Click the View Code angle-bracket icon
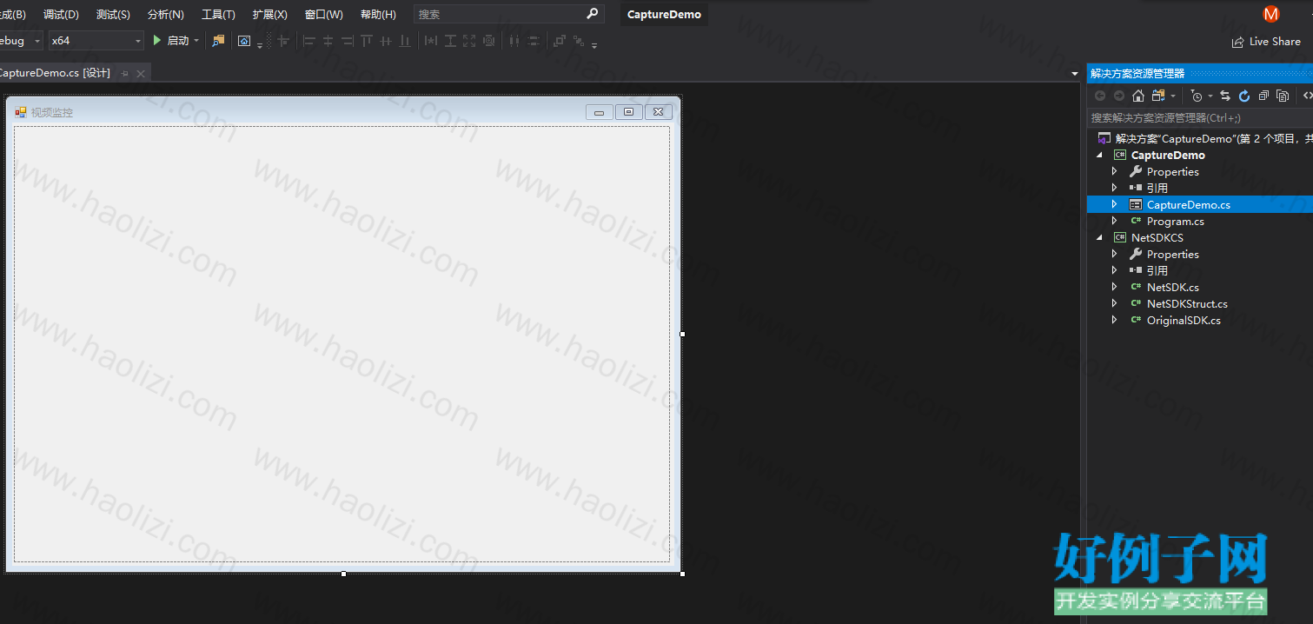 1308,96
